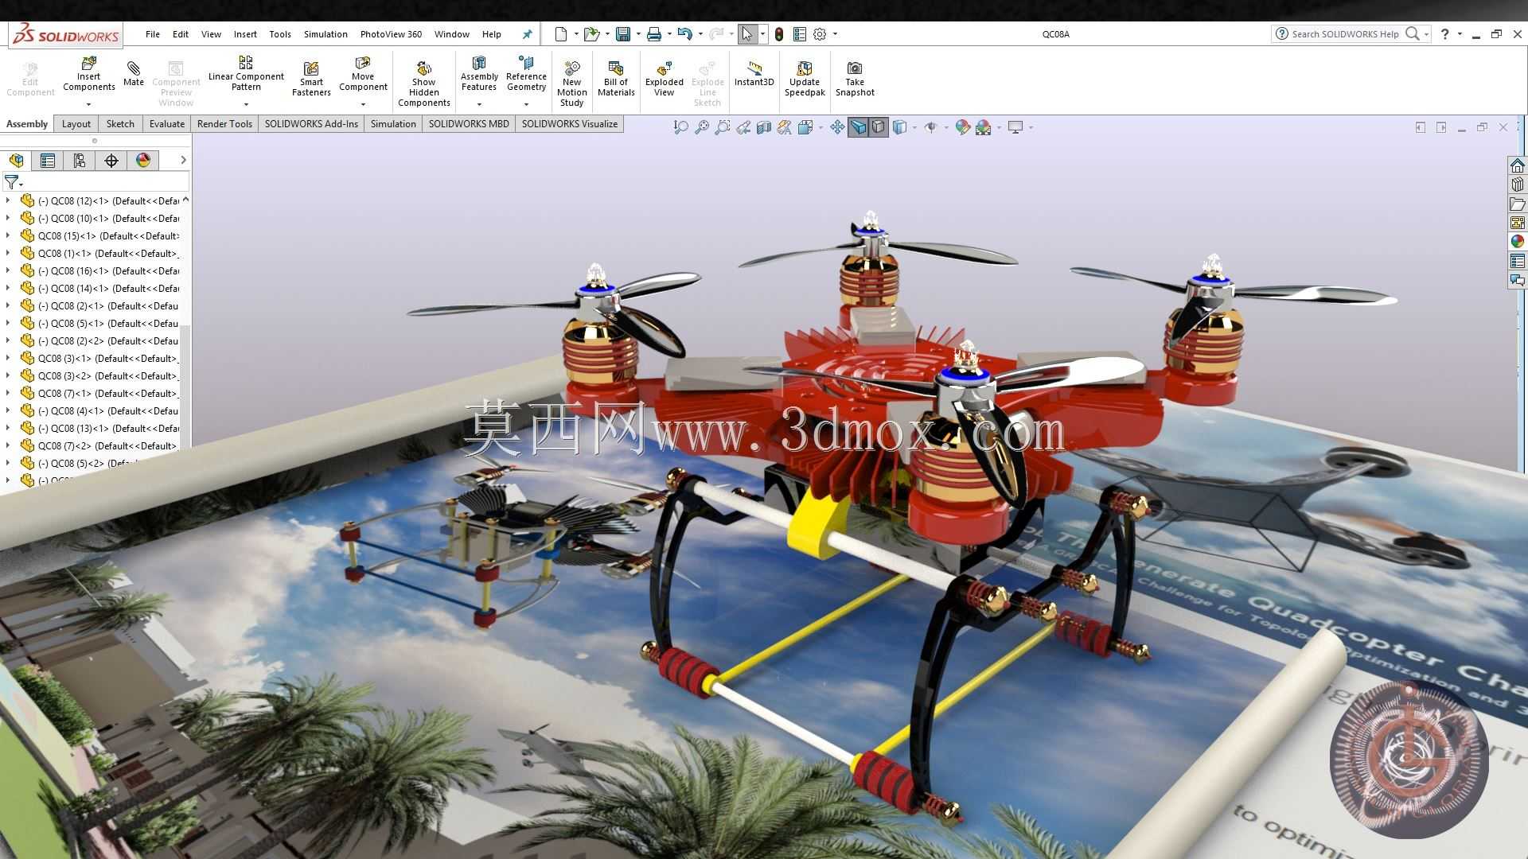1528x859 pixels.
Task: Expand the QC08 (13)<1> tree node
Action: pos(8,428)
